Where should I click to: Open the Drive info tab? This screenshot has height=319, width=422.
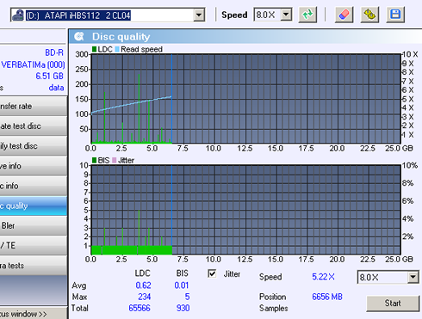click(33, 166)
